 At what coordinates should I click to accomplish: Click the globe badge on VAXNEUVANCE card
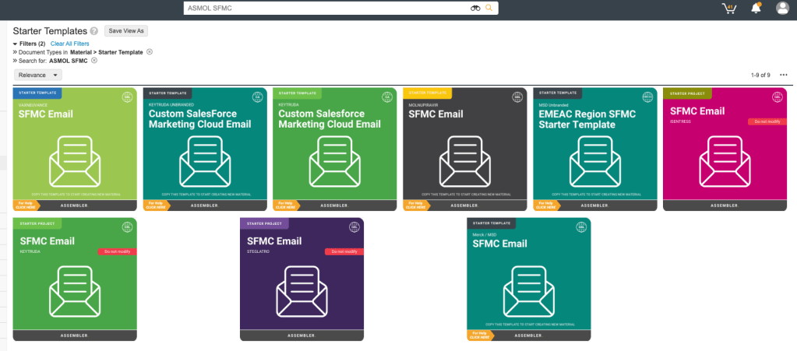click(x=127, y=97)
